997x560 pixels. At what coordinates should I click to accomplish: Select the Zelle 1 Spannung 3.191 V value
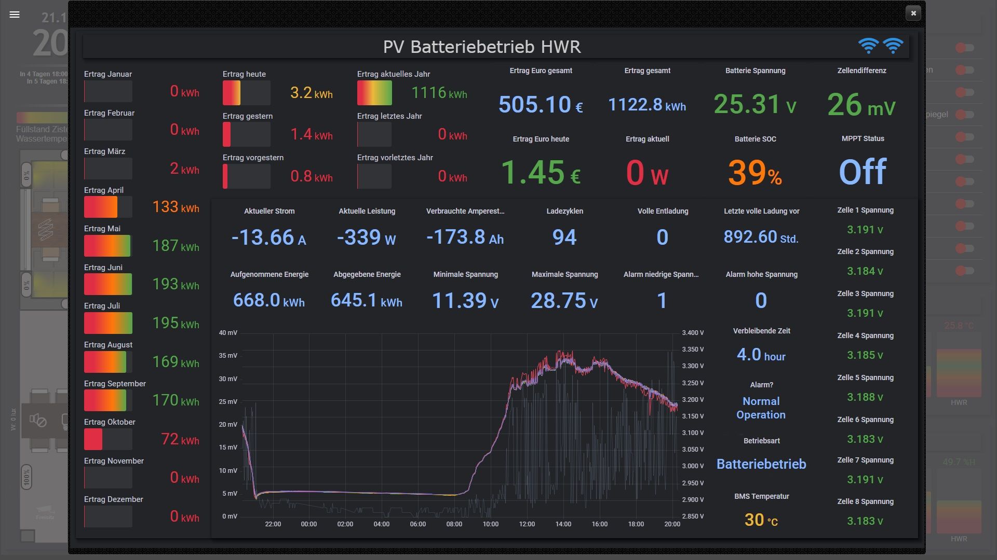click(865, 230)
